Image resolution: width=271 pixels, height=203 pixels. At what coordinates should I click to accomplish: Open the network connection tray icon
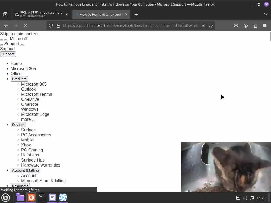point(245,198)
